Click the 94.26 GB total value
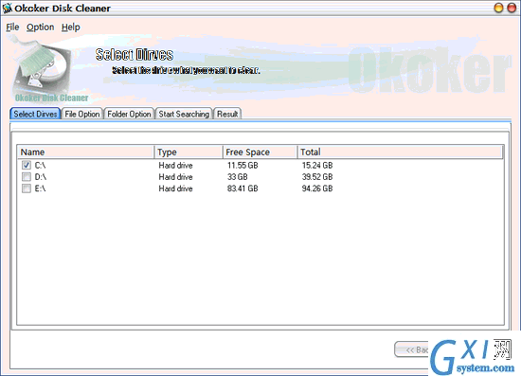The height and width of the screenshot is (376, 521). (317, 188)
